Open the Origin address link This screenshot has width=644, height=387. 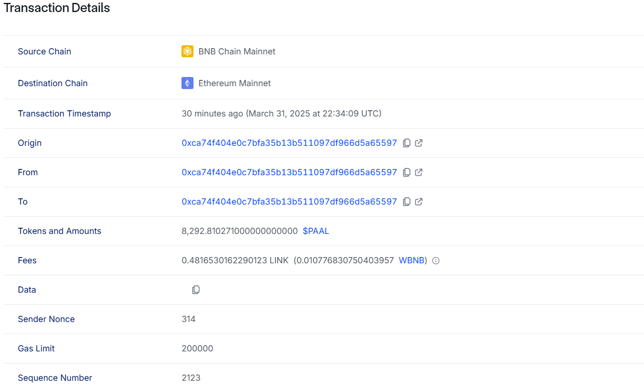pos(289,143)
